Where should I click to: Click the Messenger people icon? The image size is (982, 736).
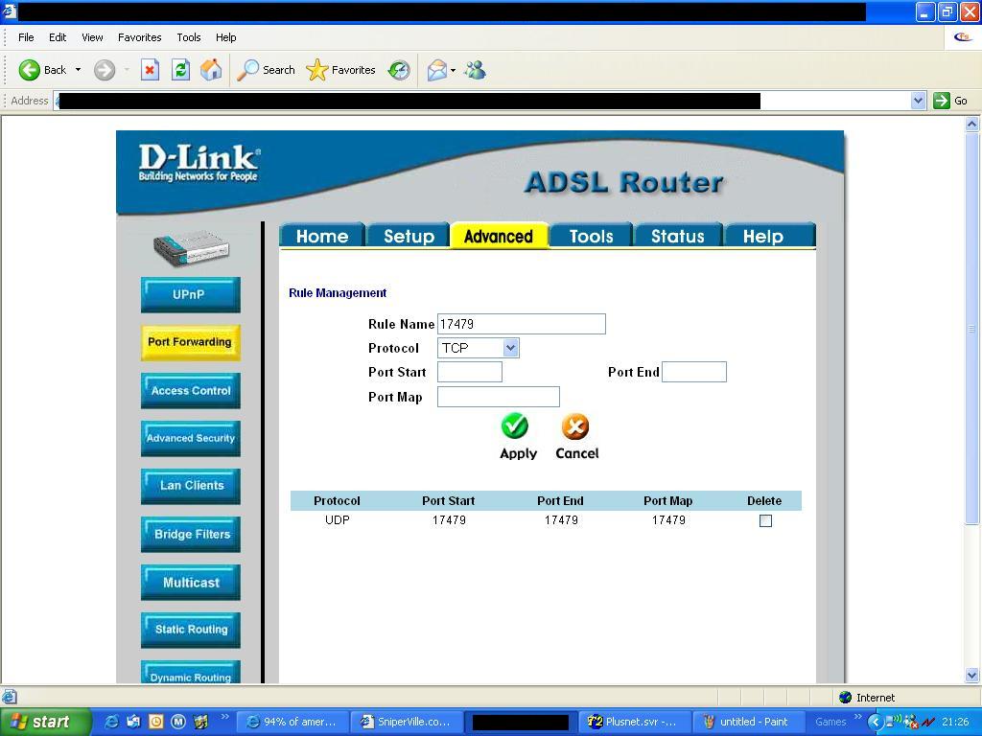pyautogui.click(x=476, y=70)
